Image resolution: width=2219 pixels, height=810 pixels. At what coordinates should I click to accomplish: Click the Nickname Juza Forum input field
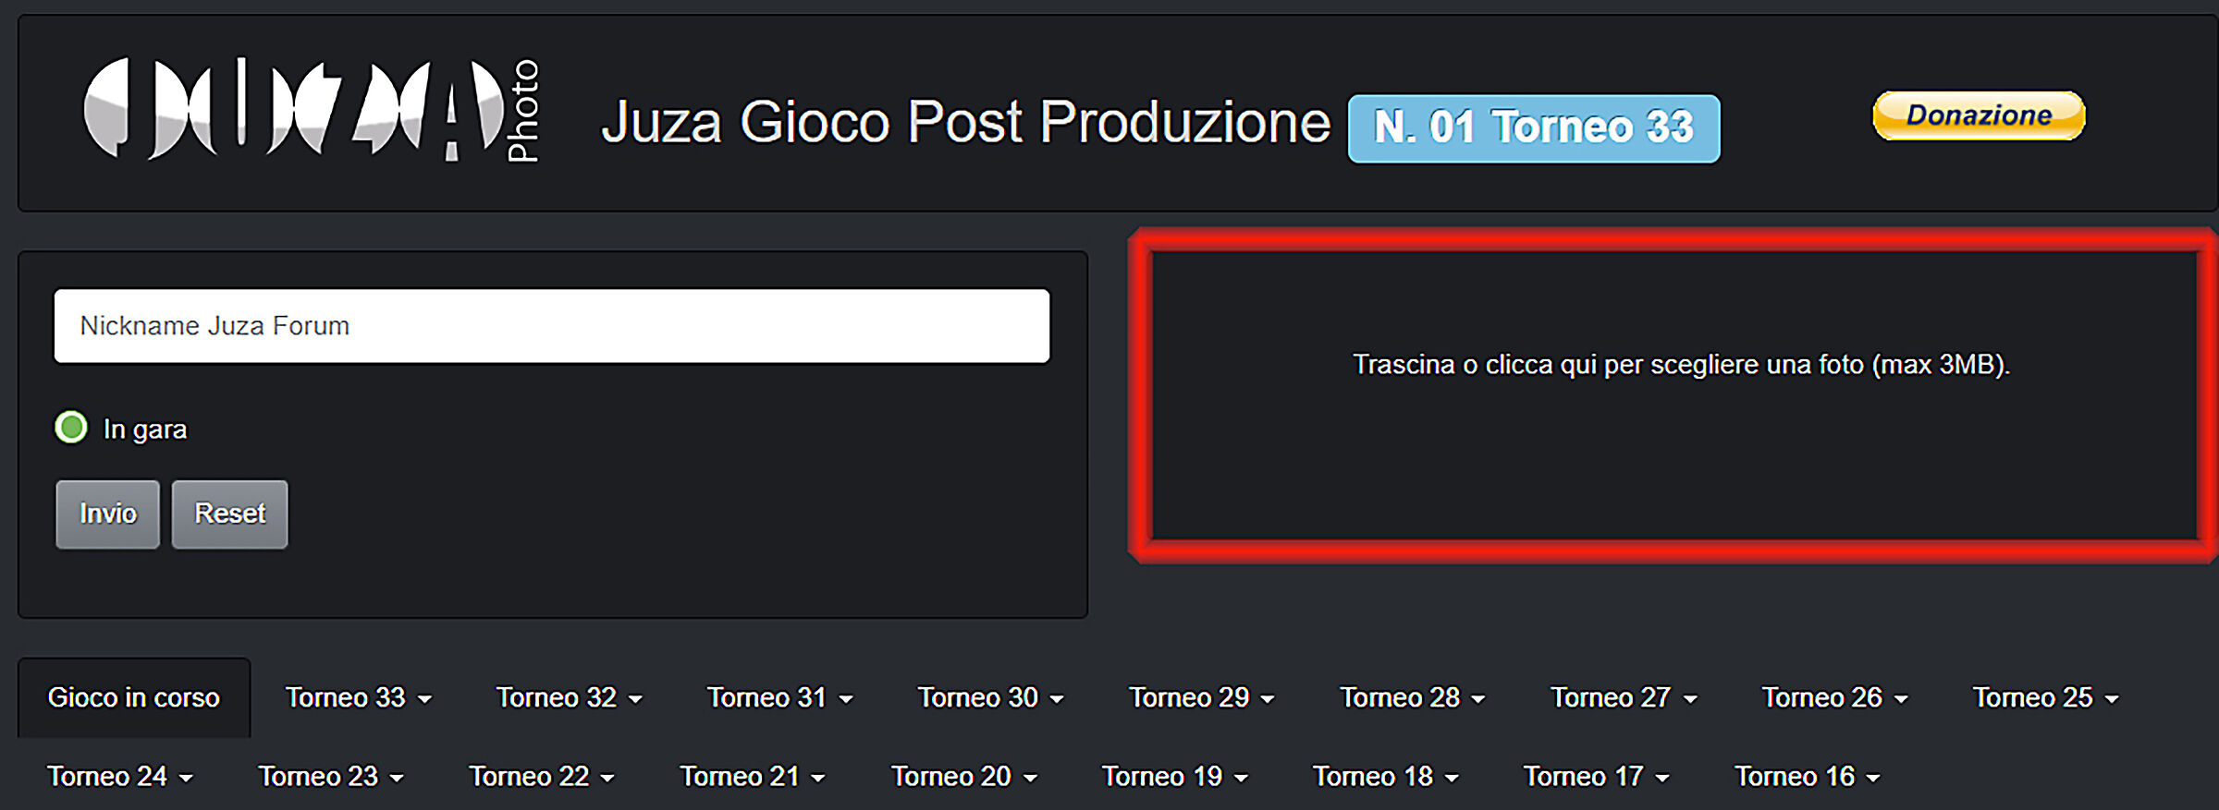[551, 326]
